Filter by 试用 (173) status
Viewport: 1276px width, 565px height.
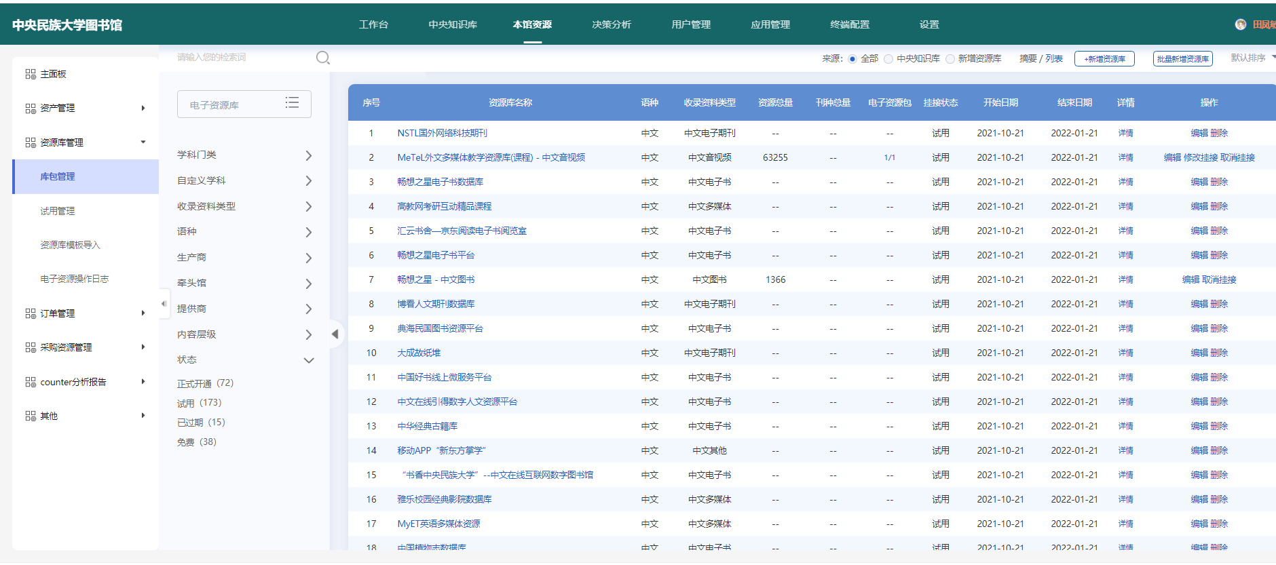199,403
